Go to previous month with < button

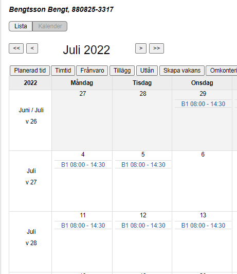pyautogui.click(x=32, y=48)
